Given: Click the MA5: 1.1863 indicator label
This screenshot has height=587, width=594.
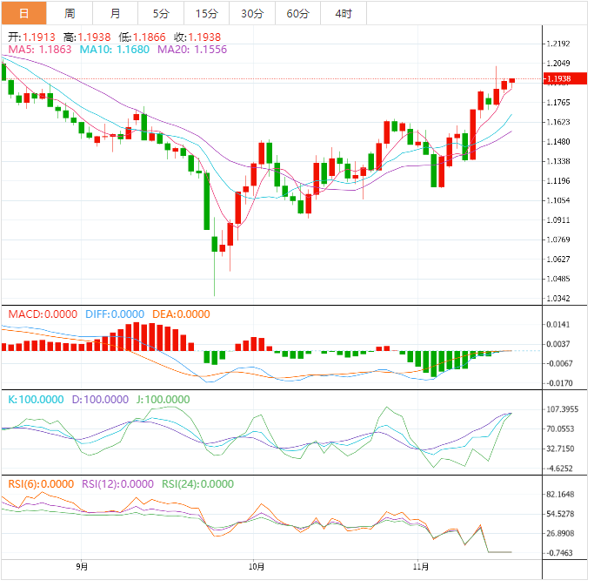Looking at the screenshot, I should click(x=40, y=51).
